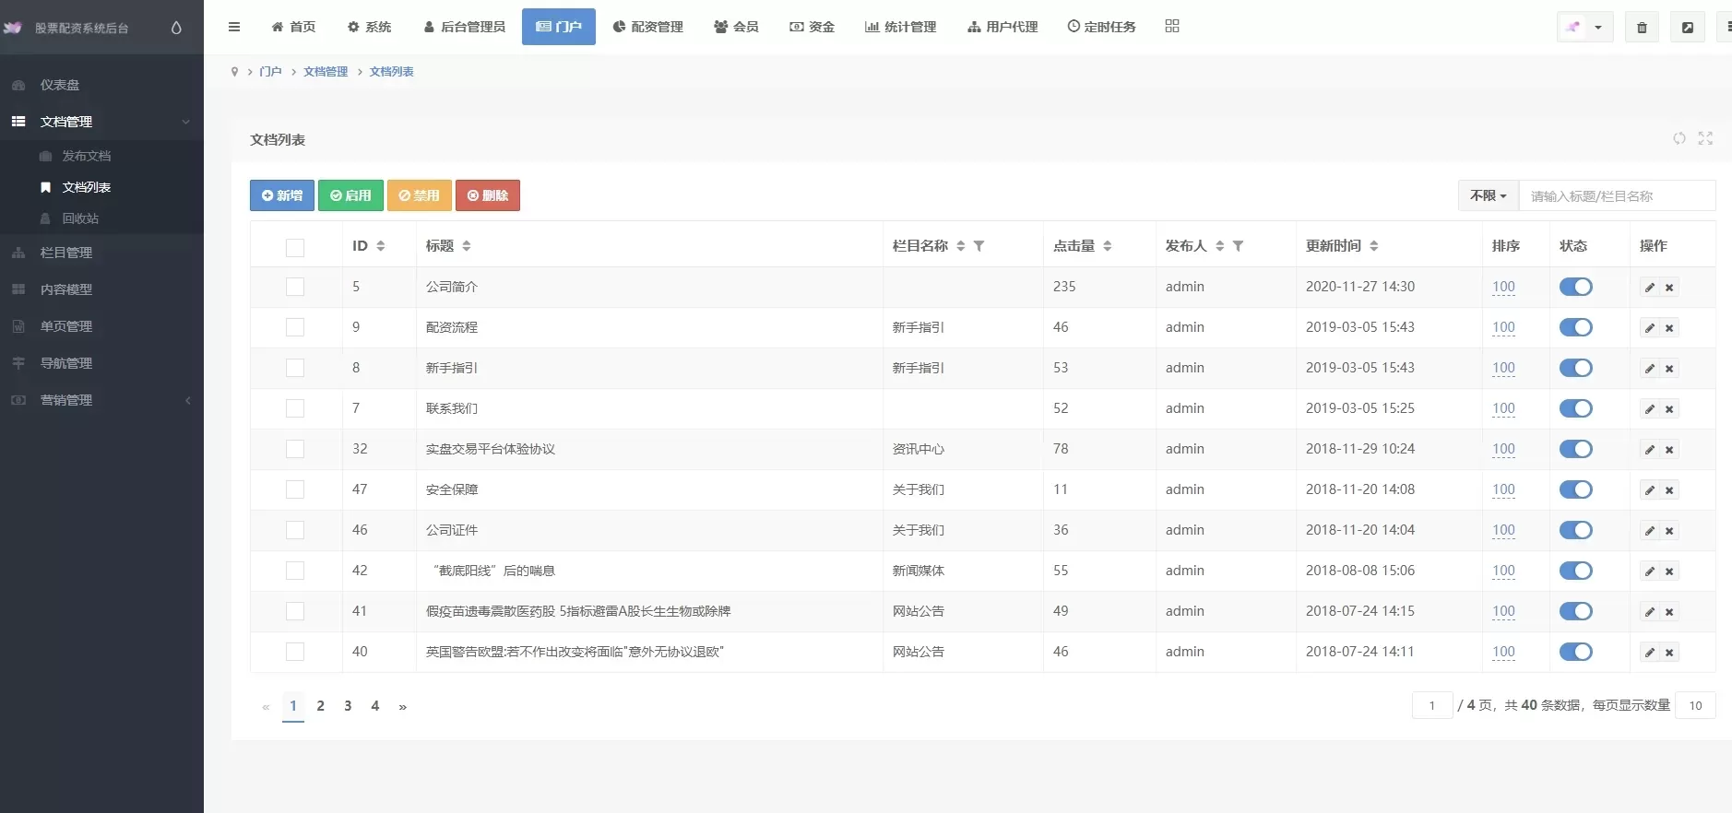Click the hamburger menu icon to collapse sidebar
The height and width of the screenshot is (813, 1732).
234,27
